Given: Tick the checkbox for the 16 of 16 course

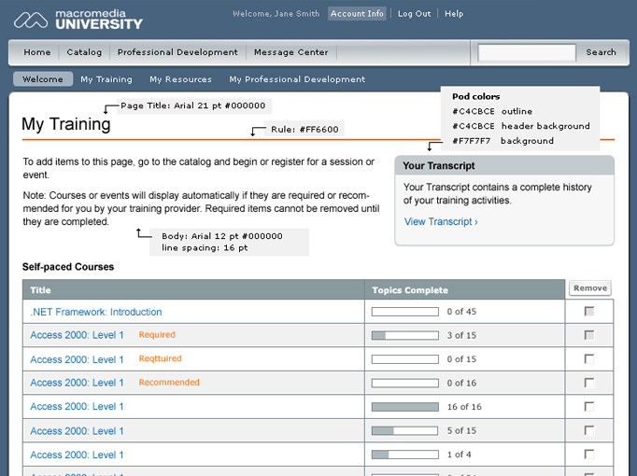Looking at the screenshot, I should pyautogui.click(x=588, y=407).
